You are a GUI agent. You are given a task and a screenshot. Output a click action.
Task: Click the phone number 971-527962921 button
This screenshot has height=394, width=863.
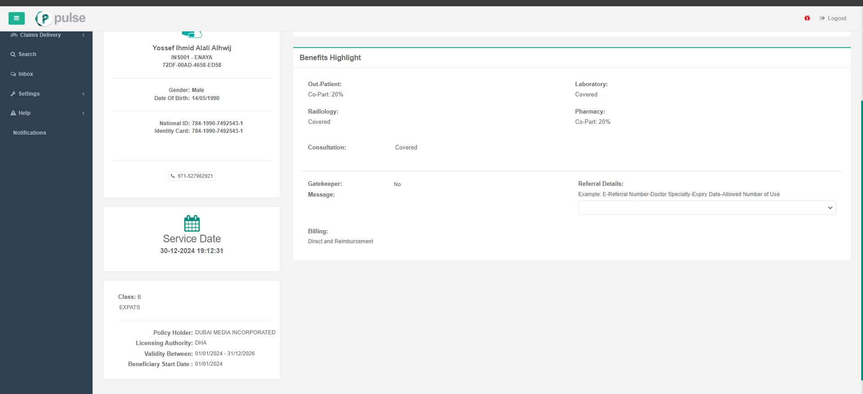pyautogui.click(x=192, y=176)
